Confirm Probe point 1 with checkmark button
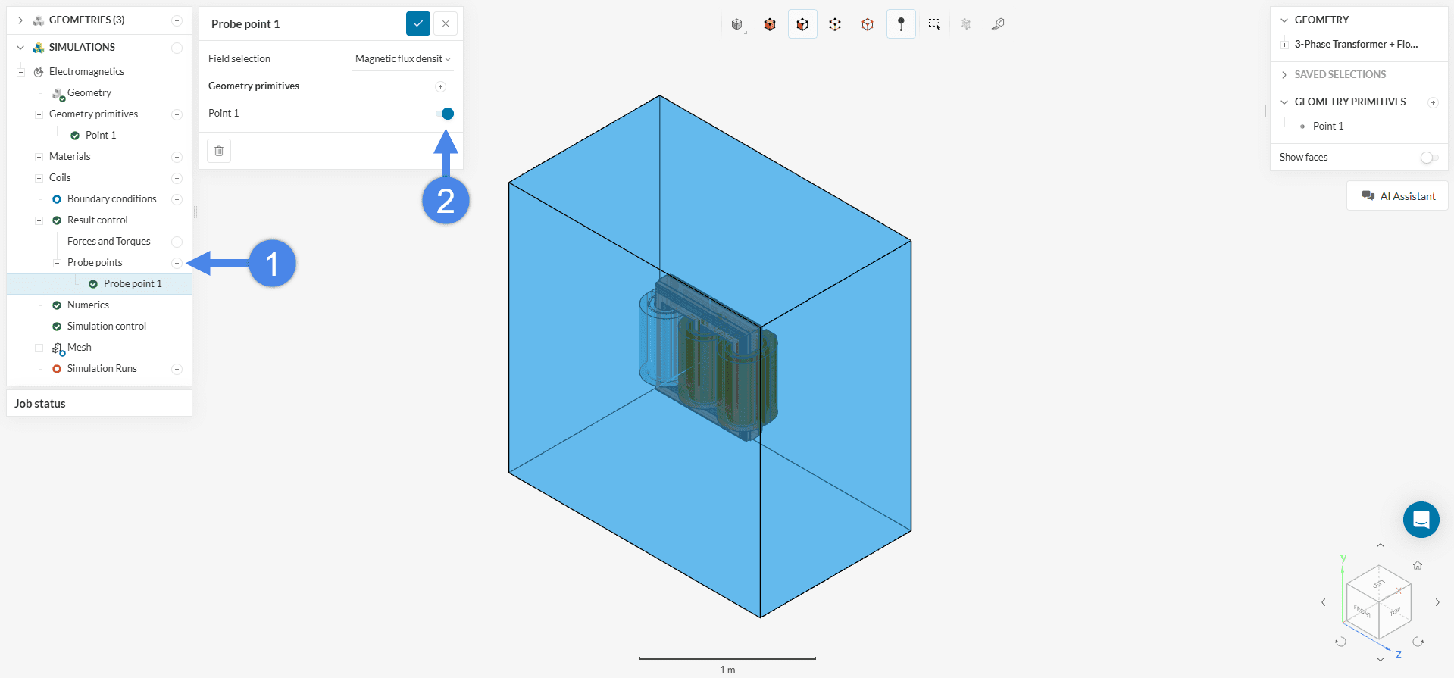The width and height of the screenshot is (1454, 678). coord(417,24)
